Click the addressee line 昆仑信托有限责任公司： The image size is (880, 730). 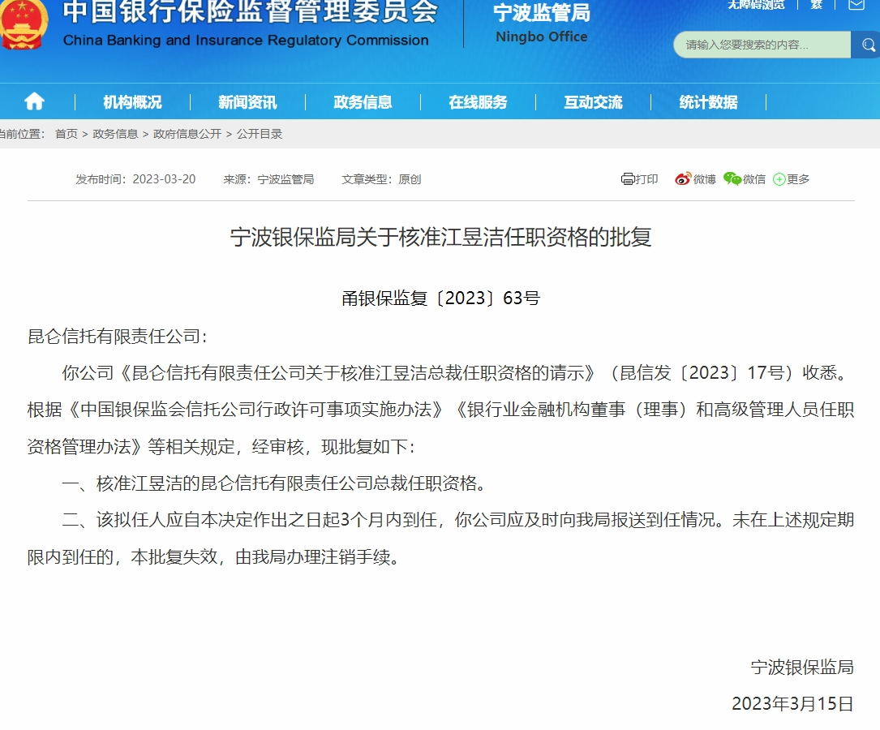pyautogui.click(x=118, y=337)
